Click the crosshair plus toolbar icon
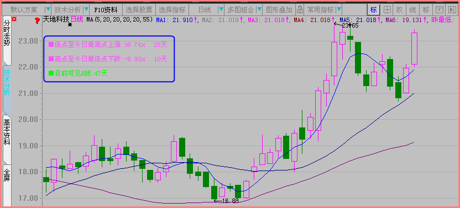Viewport: 460px width, 208px height. [x=387, y=10]
